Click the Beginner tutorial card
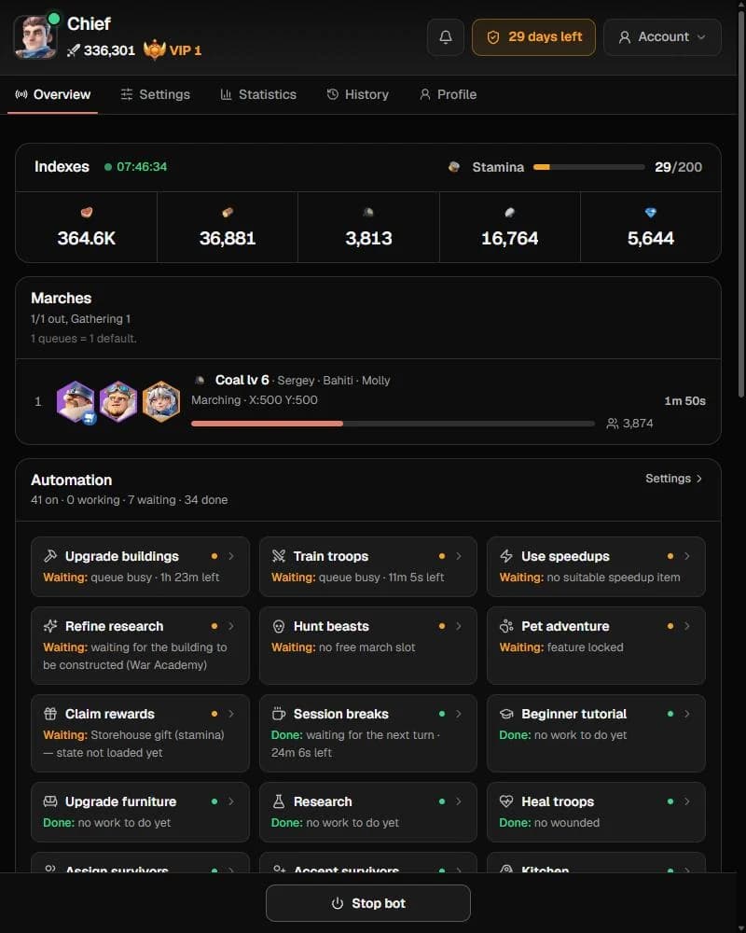This screenshot has width=746, height=933. point(596,733)
